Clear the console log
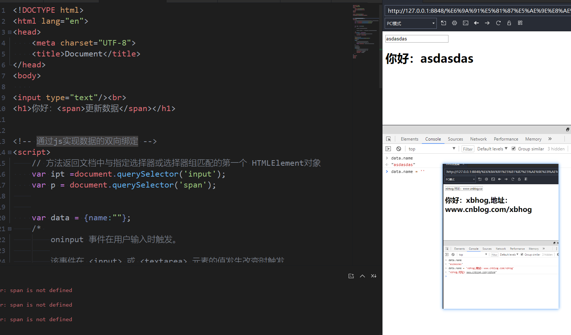This screenshot has width=571, height=335. pos(399,149)
